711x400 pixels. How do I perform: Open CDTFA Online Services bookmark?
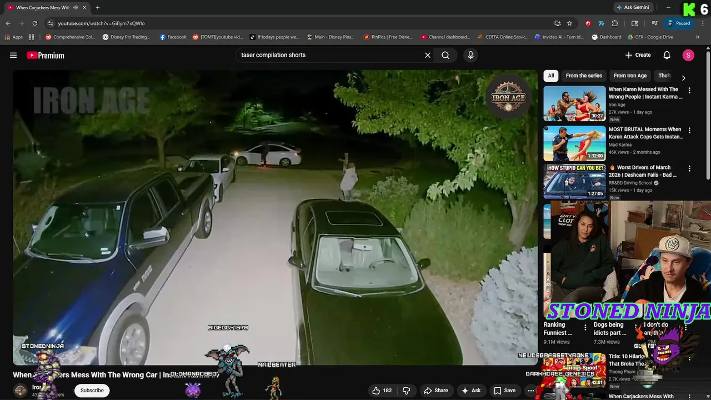pos(503,37)
